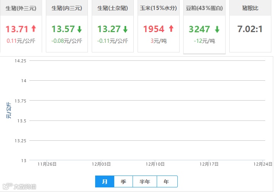Image resolution: width=274 pixels, height=192 pixels.
Task: Switch chart range to 半年
Action: (145, 182)
